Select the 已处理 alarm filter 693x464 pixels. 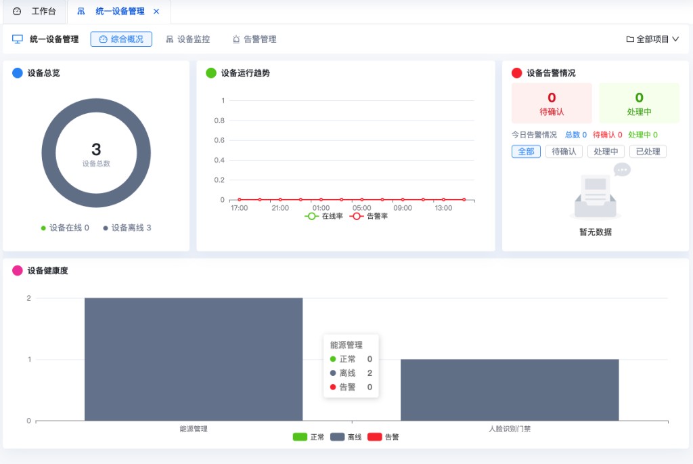click(648, 152)
